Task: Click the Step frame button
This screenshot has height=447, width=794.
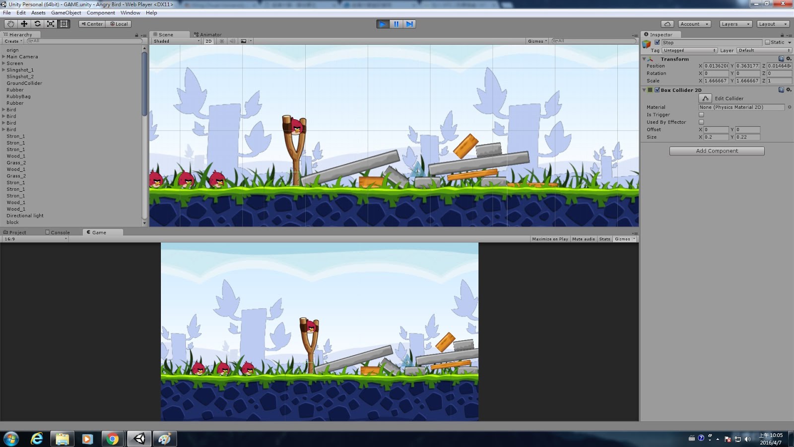Action: pyautogui.click(x=409, y=24)
